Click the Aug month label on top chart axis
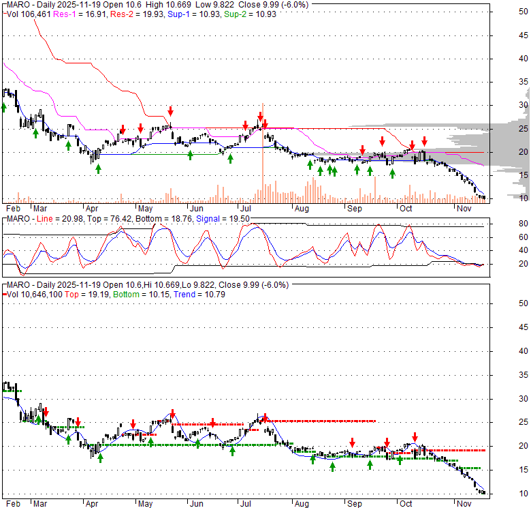Screen dimensions: 531x508 (x=302, y=207)
